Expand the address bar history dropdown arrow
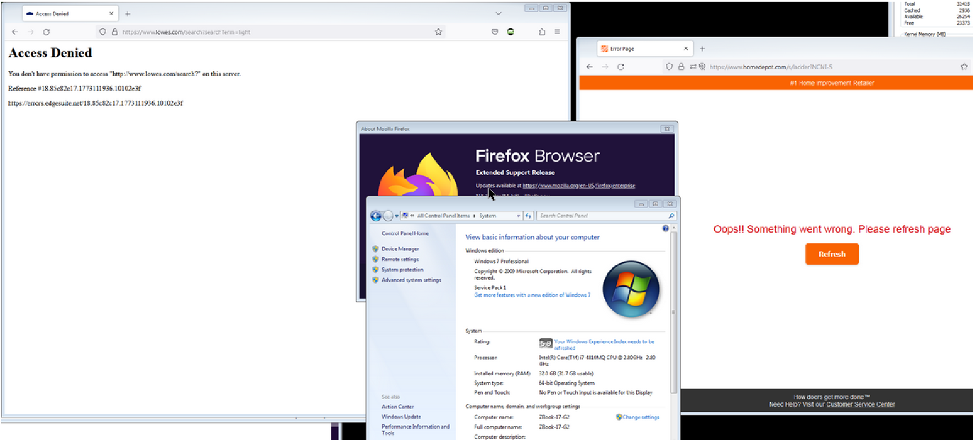The image size is (973, 440). 518,216
